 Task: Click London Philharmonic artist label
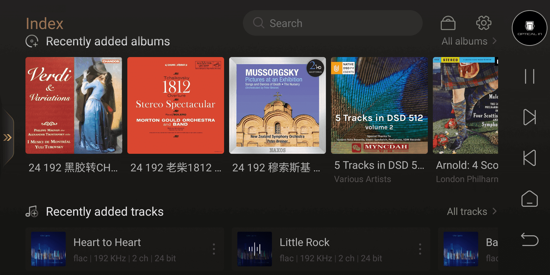[467, 179]
